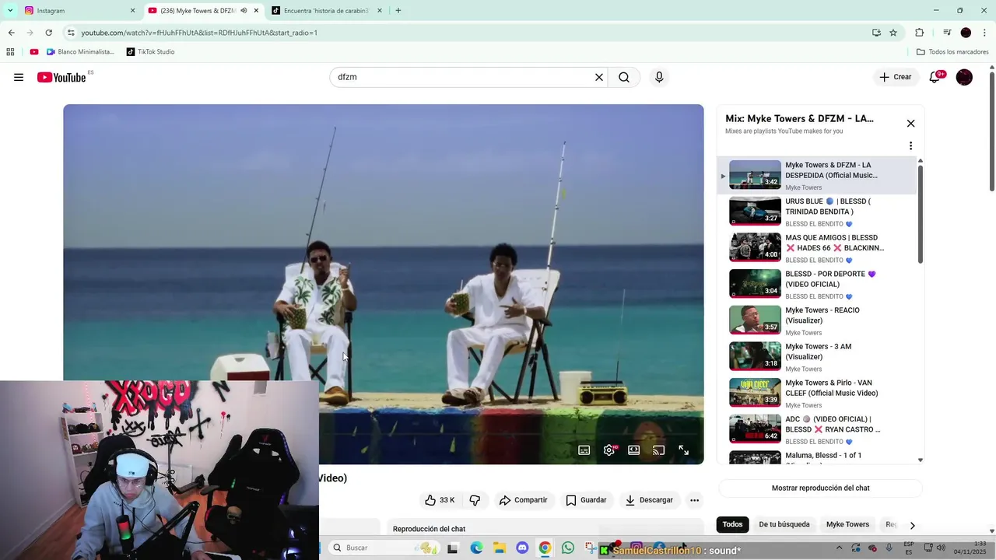996x560 pixels.
Task: Play Myke Towers - REACIO (Visualizer)
Action: (817, 320)
